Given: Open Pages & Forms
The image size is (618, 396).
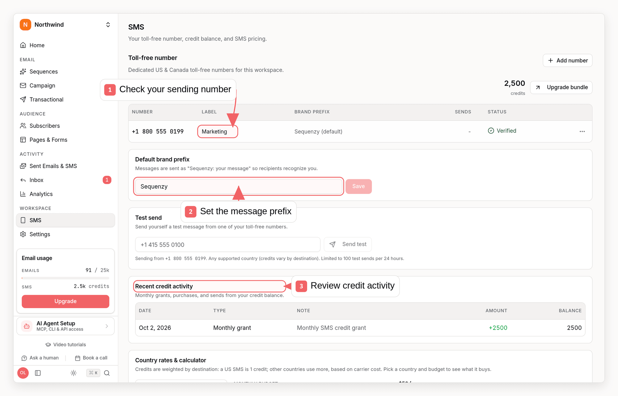Looking at the screenshot, I should point(65,140).
